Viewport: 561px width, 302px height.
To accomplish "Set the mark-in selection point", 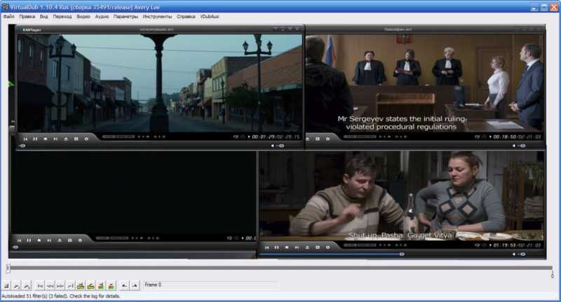I will pos(124,286).
